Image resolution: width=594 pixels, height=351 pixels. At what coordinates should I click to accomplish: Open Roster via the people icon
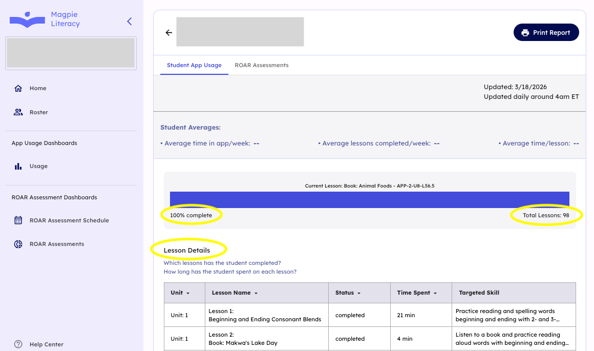pyautogui.click(x=18, y=112)
